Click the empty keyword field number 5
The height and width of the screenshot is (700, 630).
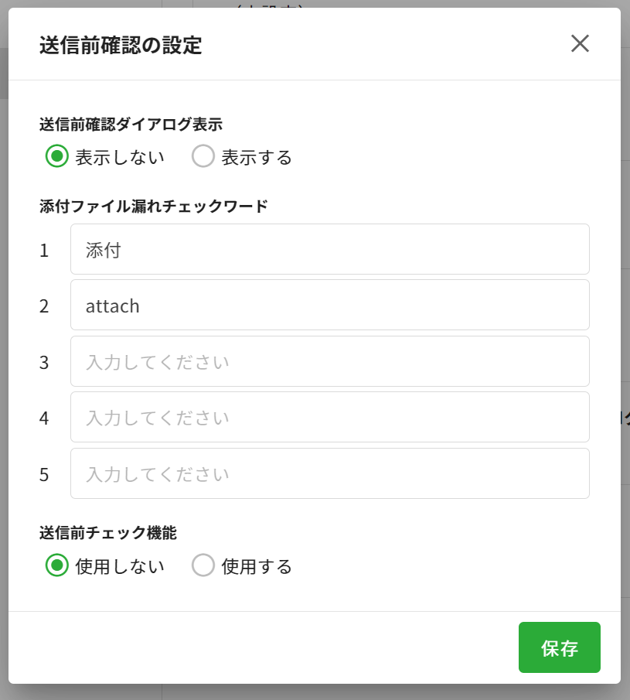pos(329,473)
